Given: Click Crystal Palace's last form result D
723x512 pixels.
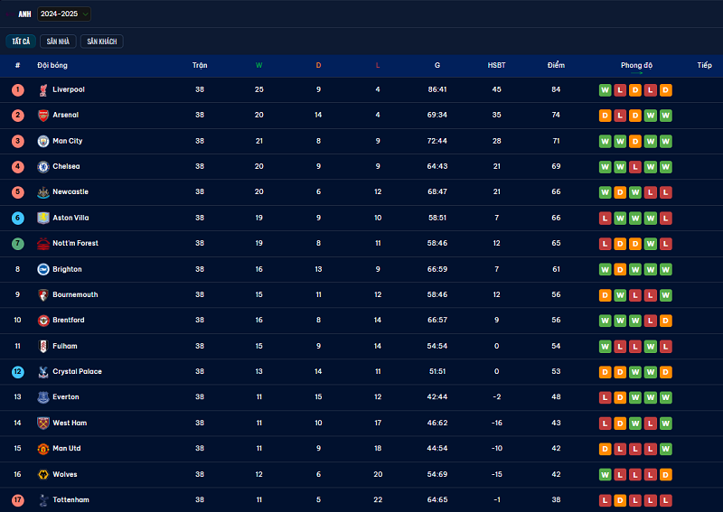Looking at the screenshot, I should click(666, 372).
